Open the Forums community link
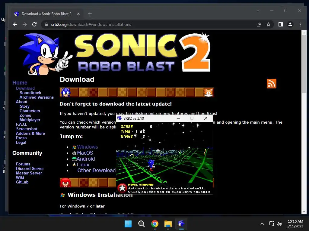The width and height of the screenshot is (309, 231). 23,164
